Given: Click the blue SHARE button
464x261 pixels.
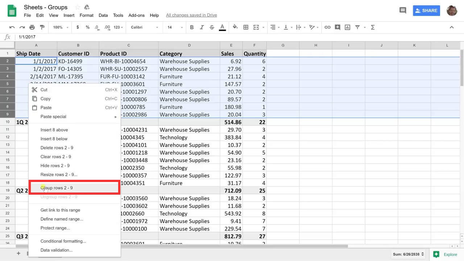Looking at the screenshot, I should tap(426, 11).
